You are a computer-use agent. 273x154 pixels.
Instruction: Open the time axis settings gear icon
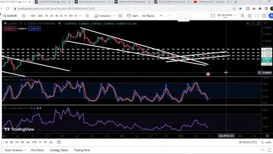pos(267,136)
